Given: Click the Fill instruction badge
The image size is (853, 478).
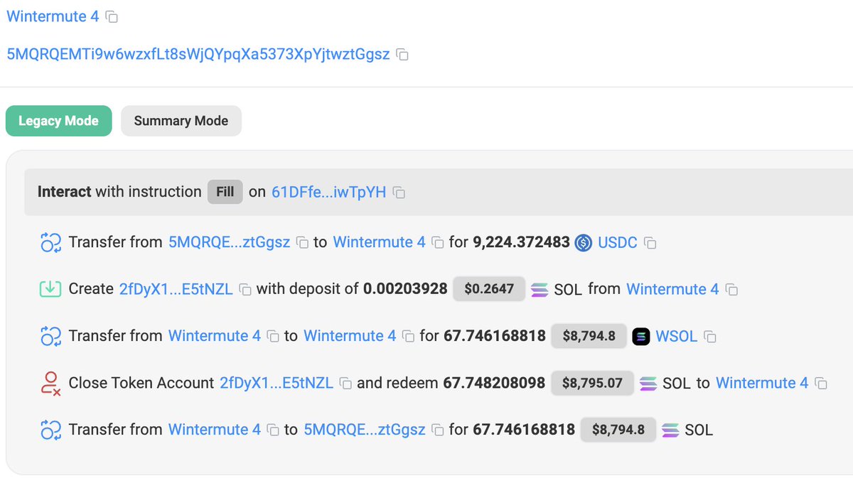Looking at the screenshot, I should click(x=225, y=192).
